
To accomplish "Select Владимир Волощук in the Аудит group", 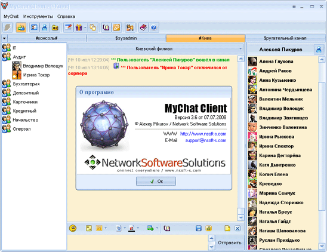I will coord(38,66).
